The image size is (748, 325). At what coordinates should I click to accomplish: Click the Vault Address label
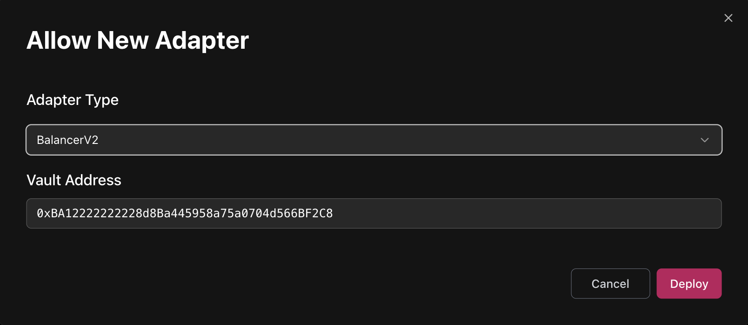pos(74,180)
